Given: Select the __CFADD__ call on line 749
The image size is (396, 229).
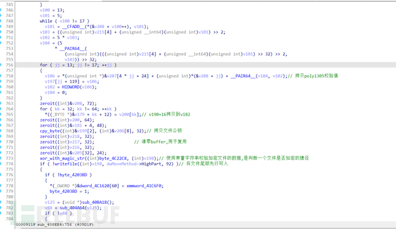Looking at the screenshot, I should 105,26.
